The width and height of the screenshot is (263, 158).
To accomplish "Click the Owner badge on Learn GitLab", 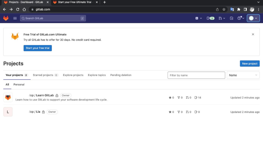I will pos(66,95).
